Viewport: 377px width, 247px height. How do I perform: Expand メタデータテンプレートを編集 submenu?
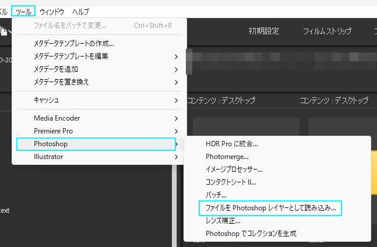pos(99,57)
